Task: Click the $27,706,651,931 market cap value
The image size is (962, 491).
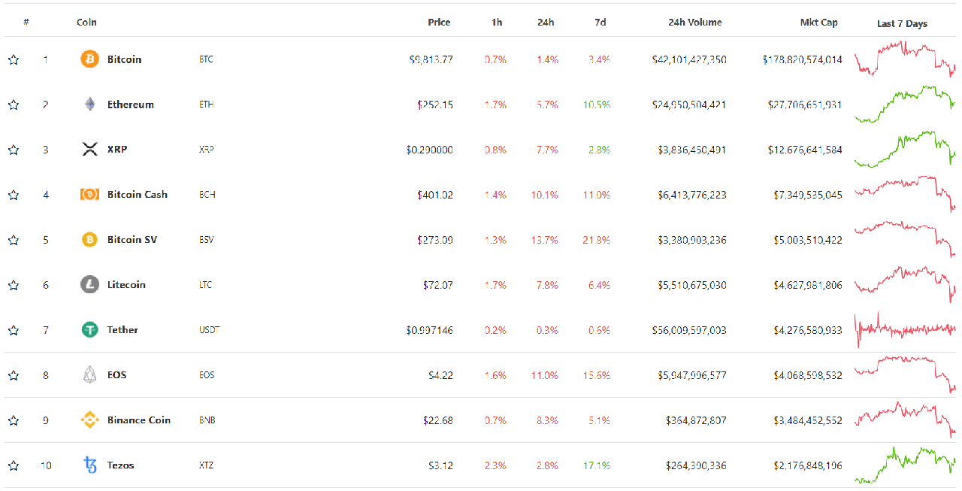Action: point(805,105)
